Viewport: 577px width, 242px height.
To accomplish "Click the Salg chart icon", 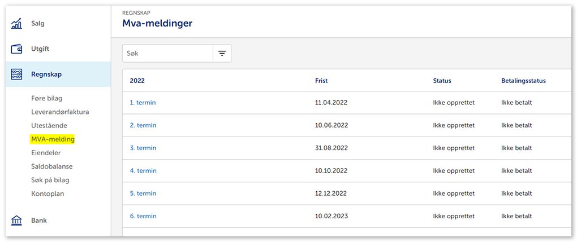I will tap(16, 24).
